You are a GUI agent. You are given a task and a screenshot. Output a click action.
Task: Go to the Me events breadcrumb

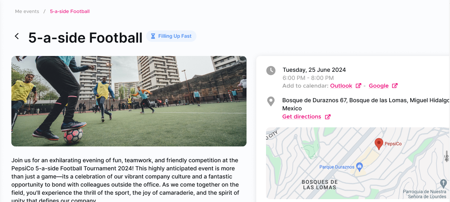coord(27,11)
